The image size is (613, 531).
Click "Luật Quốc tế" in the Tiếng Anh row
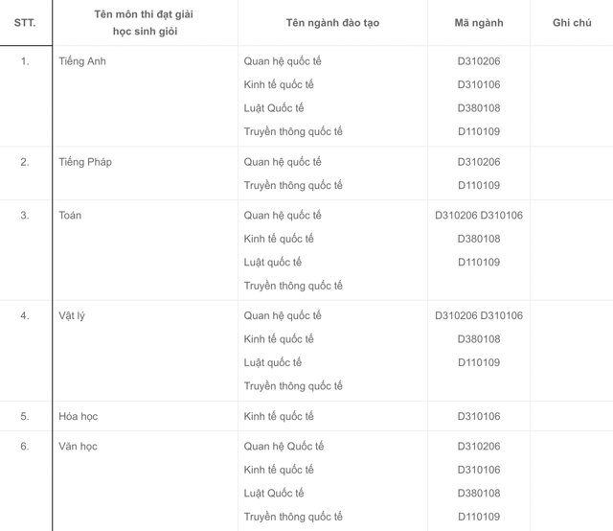coord(274,108)
